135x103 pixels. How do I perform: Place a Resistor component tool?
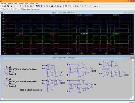68,6
